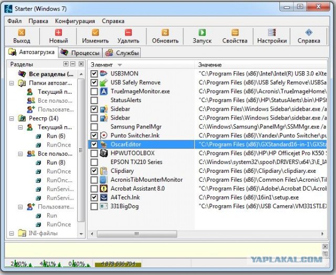Click the Запуск launch toolbar icon

pos(202,32)
